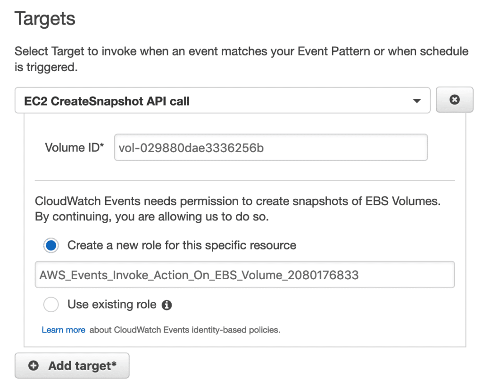Screen dimensions: 483x388
Task: Open the Learn more link about policies
Action: point(63,330)
